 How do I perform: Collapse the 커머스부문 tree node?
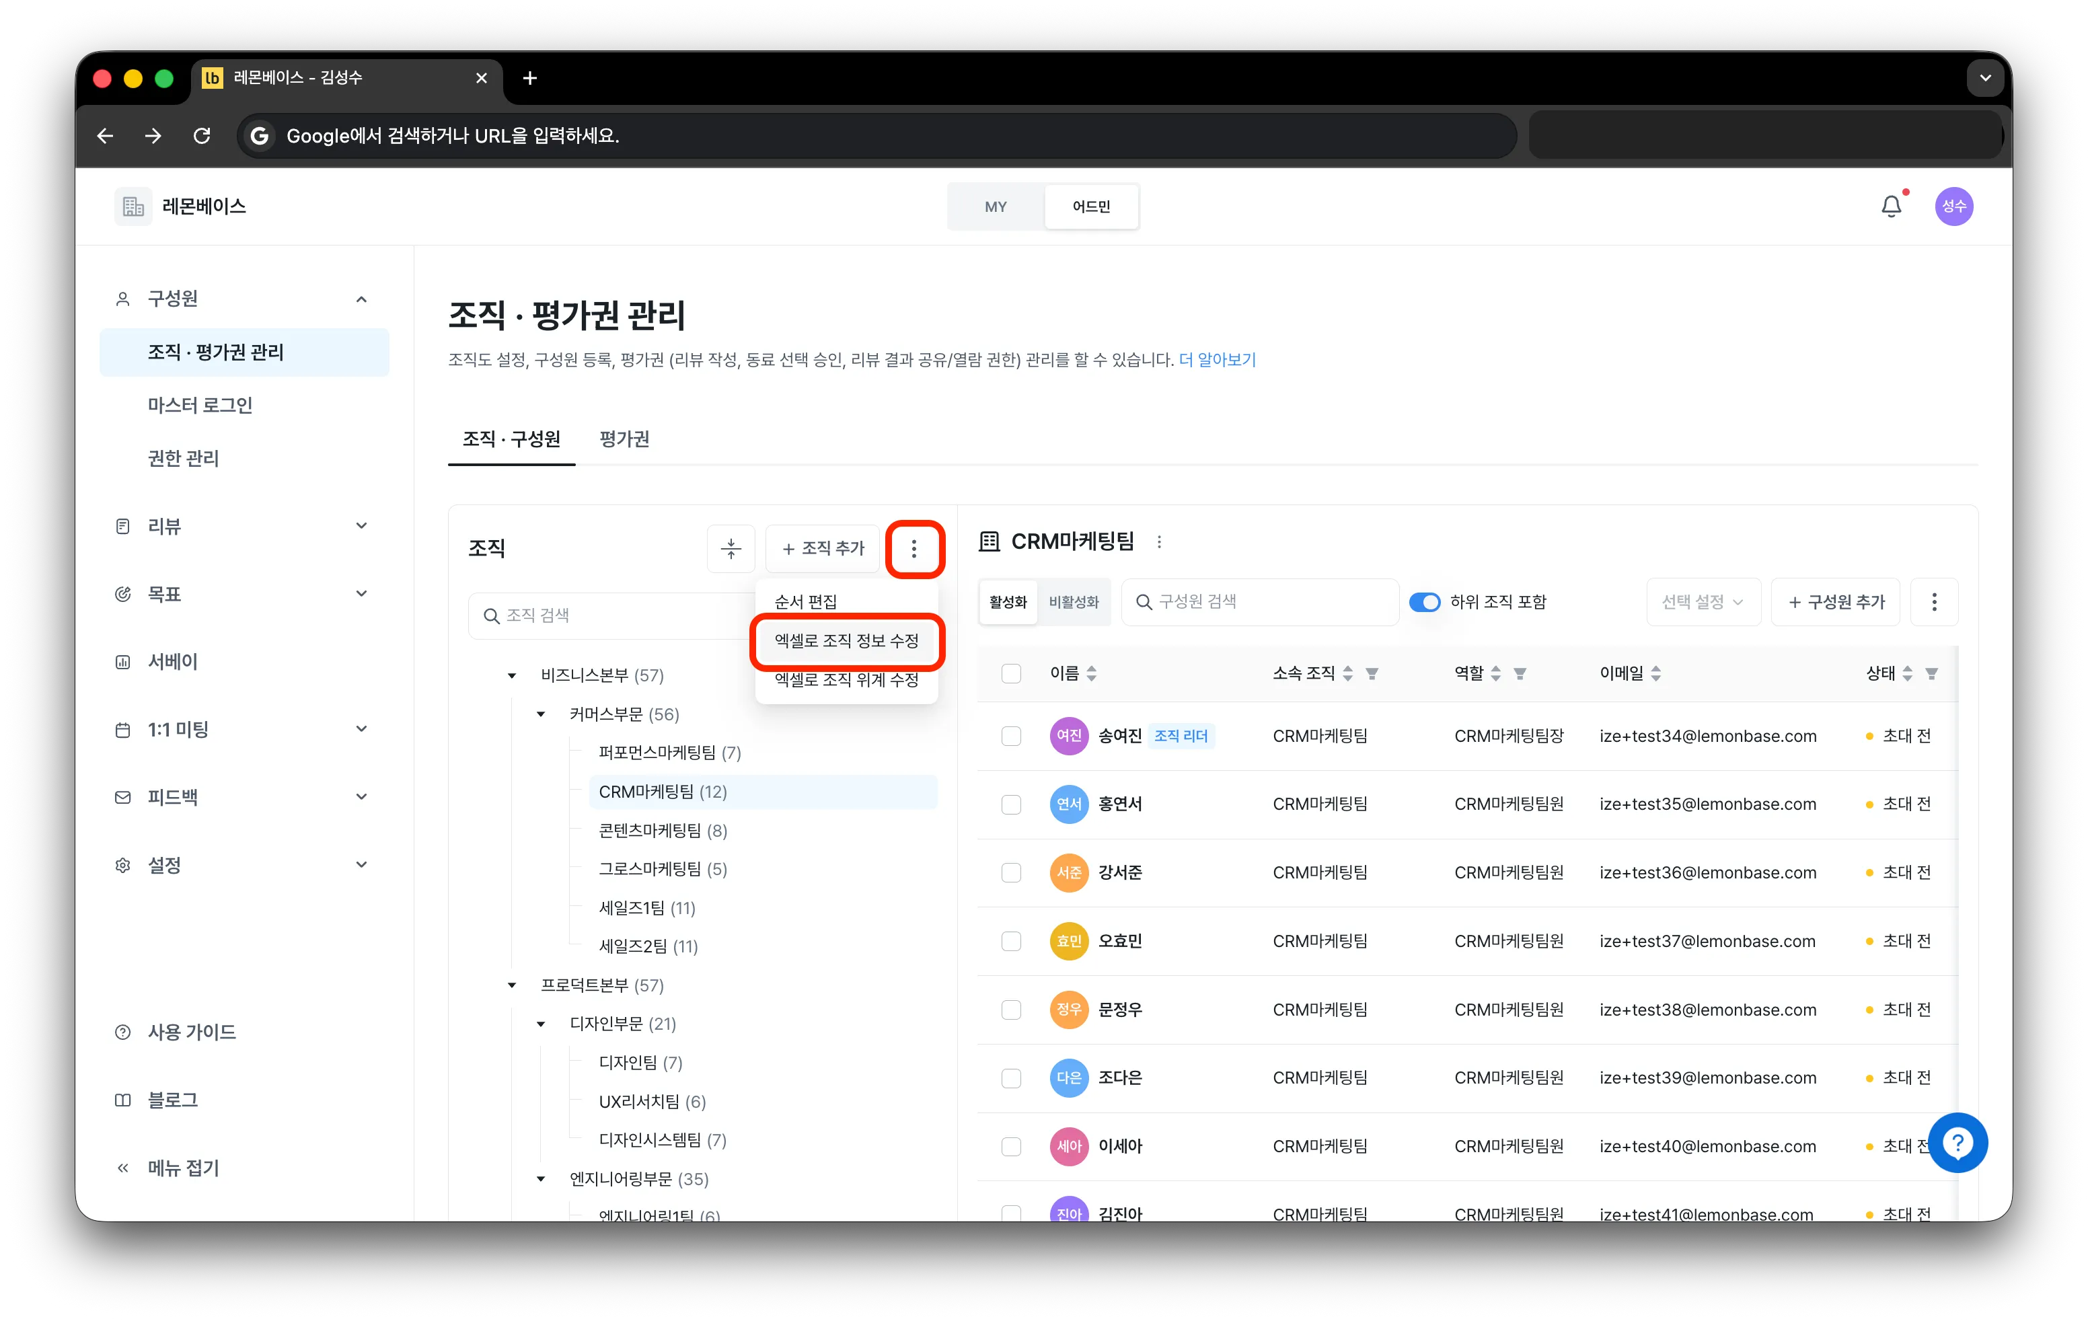point(541,714)
